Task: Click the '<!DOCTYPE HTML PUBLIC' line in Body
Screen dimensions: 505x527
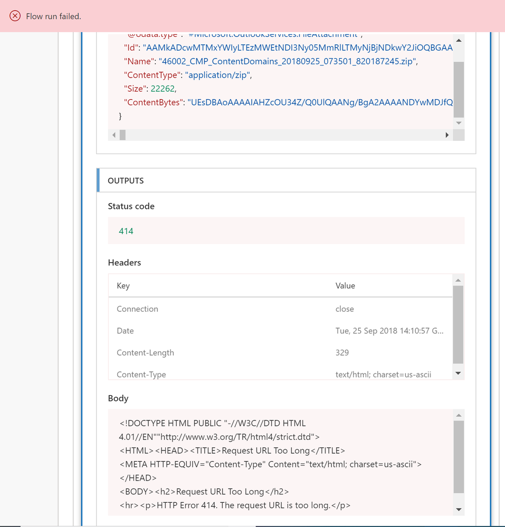Action: click(x=213, y=423)
